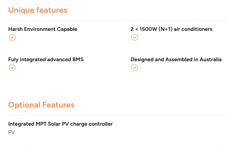Click the words 'air conditioners'
Screen dimensions: 228x145
tap(193, 29)
